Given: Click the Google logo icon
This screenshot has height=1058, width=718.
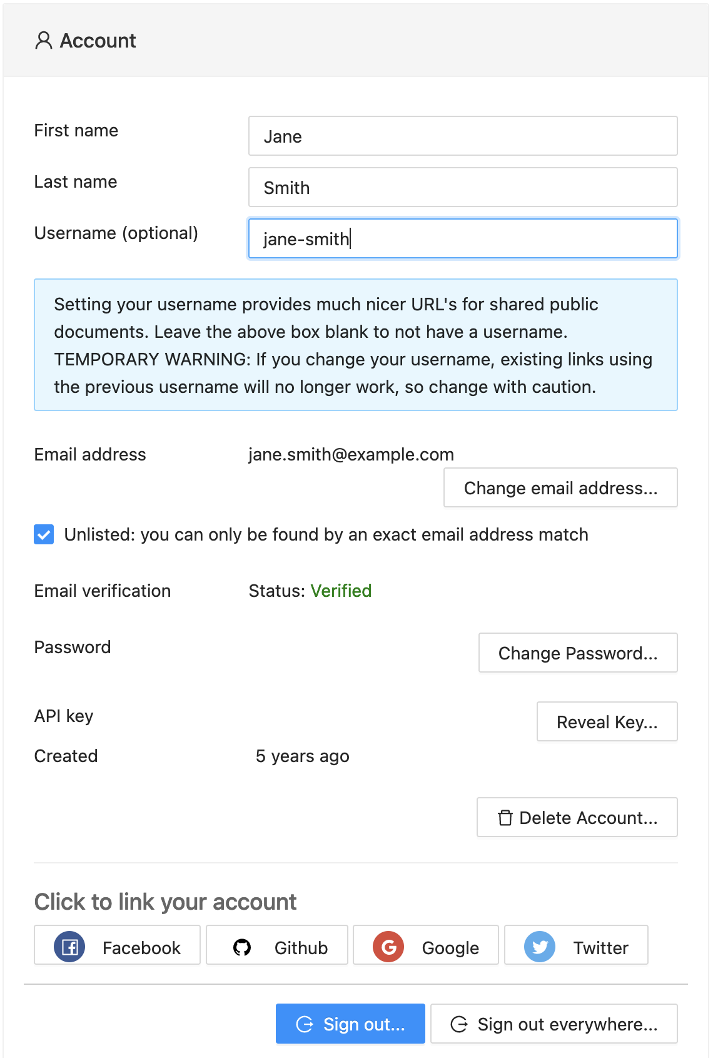Looking at the screenshot, I should [x=388, y=947].
